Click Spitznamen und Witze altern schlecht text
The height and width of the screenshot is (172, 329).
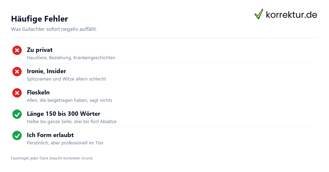click(x=66, y=79)
